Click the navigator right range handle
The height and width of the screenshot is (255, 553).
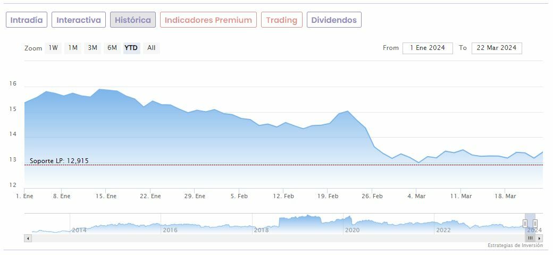(x=535, y=224)
